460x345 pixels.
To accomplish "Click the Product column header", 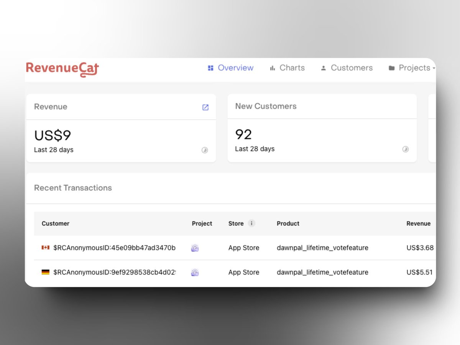I will pos(288,223).
